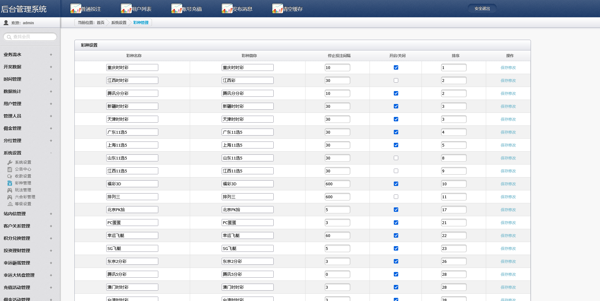600x301 pixels.
Task: Uncheck the 幸运飞艇 checkbox
Action: point(396,235)
